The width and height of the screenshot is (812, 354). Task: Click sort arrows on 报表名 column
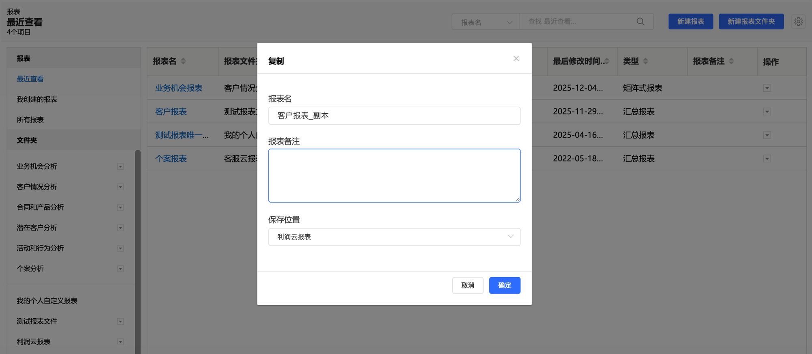184,61
